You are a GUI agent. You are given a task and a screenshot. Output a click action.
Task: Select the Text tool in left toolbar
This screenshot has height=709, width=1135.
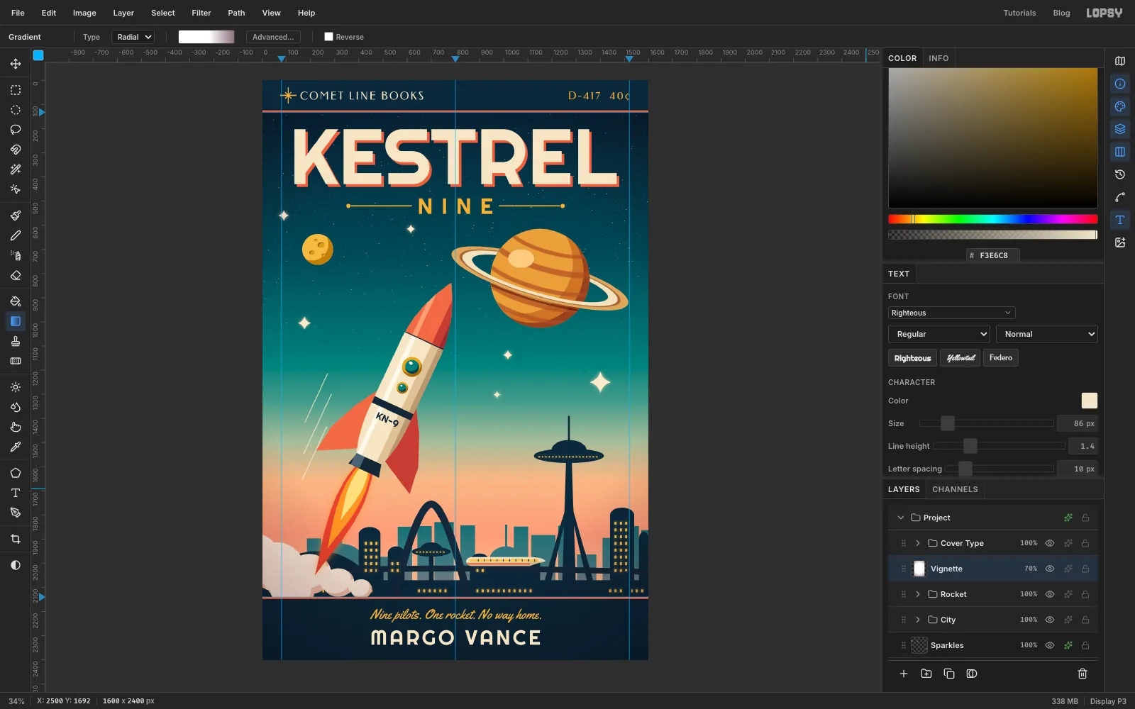point(16,493)
